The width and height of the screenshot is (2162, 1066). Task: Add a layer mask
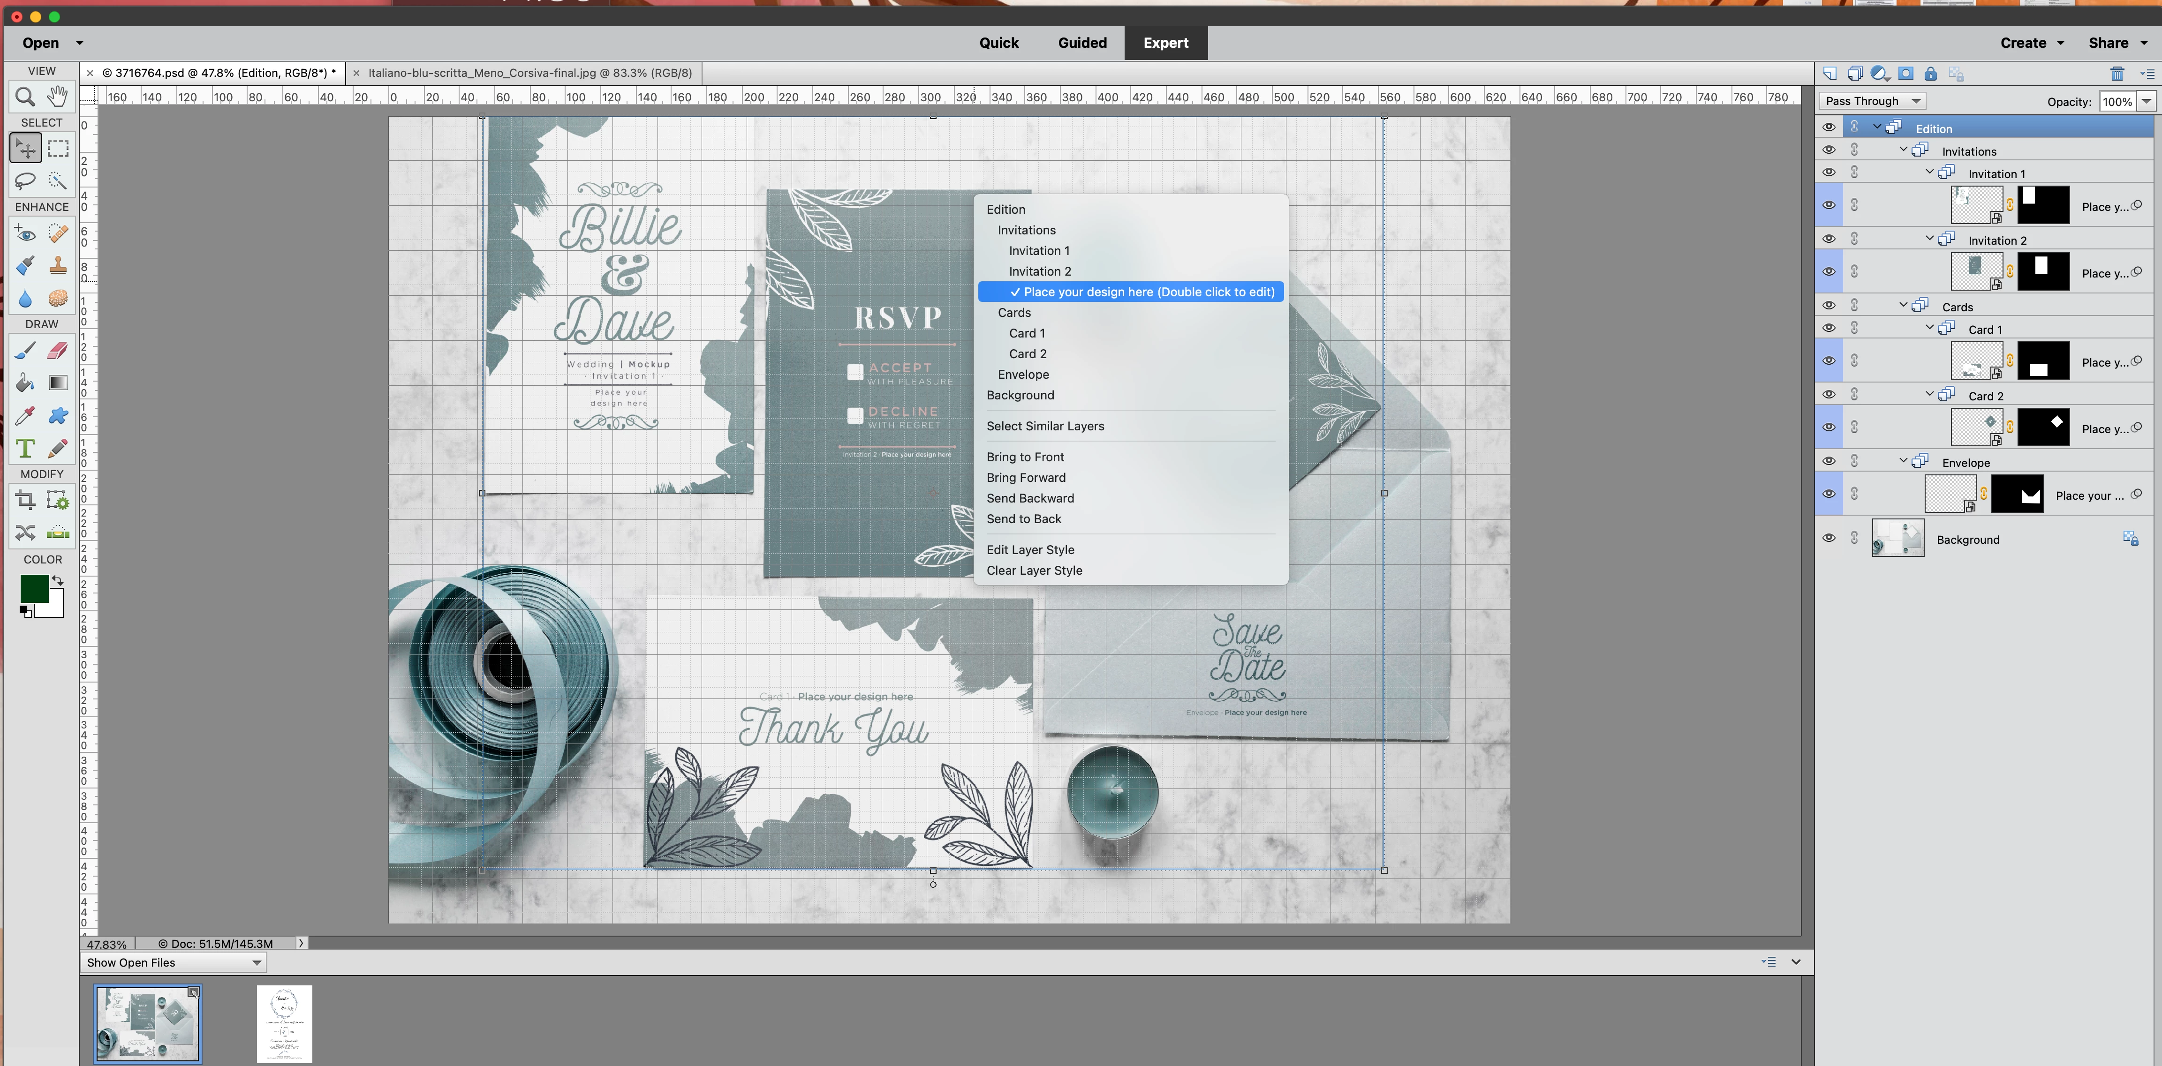pos(1906,74)
